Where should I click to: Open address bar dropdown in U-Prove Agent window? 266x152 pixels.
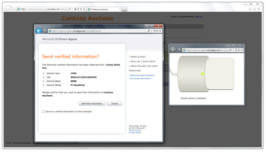pyautogui.click(x=152, y=31)
